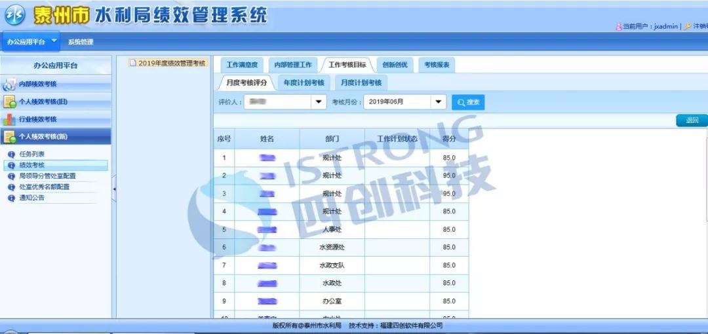Click the 考核月份 field showing 2019年06月
The height and width of the screenshot is (334, 708).
pyautogui.click(x=397, y=102)
